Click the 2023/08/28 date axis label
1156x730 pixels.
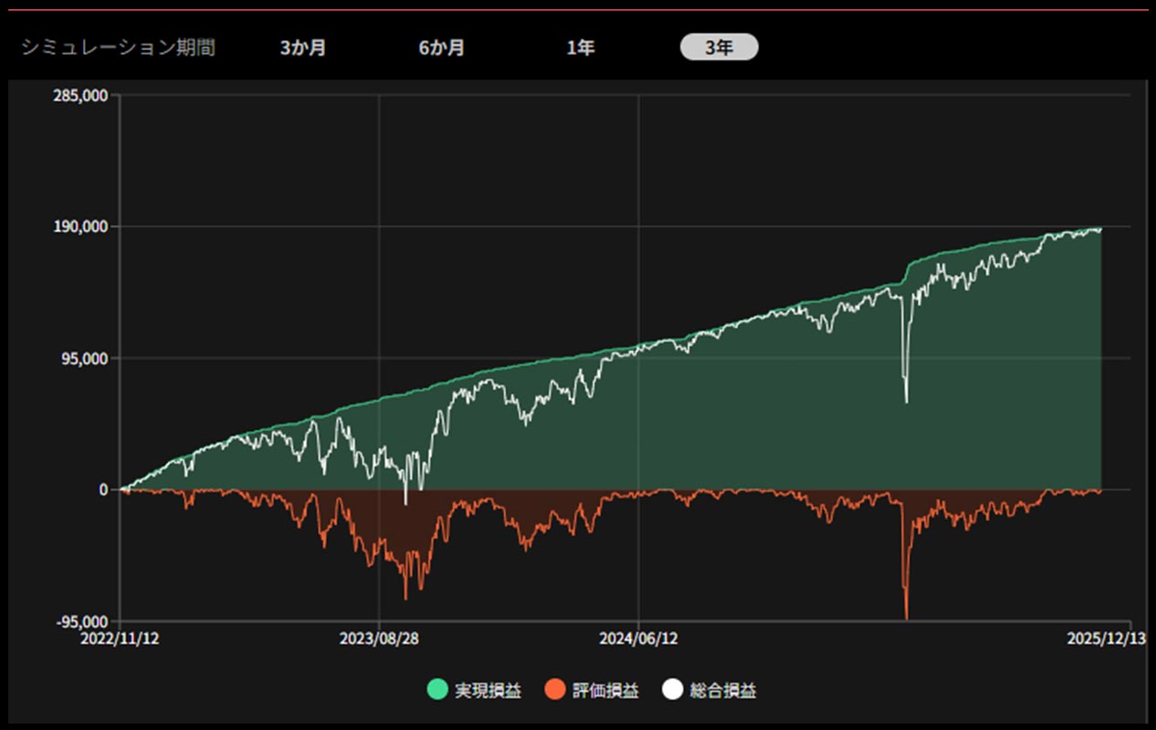click(378, 639)
